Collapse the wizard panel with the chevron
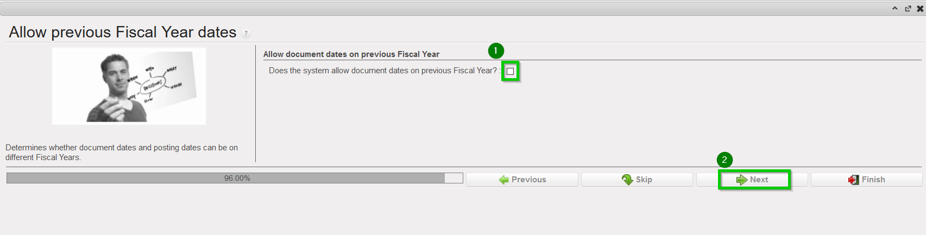The width and height of the screenshot is (926, 235). point(895,8)
